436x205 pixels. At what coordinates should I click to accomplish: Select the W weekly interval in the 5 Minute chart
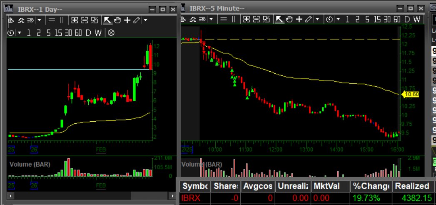click(x=416, y=19)
